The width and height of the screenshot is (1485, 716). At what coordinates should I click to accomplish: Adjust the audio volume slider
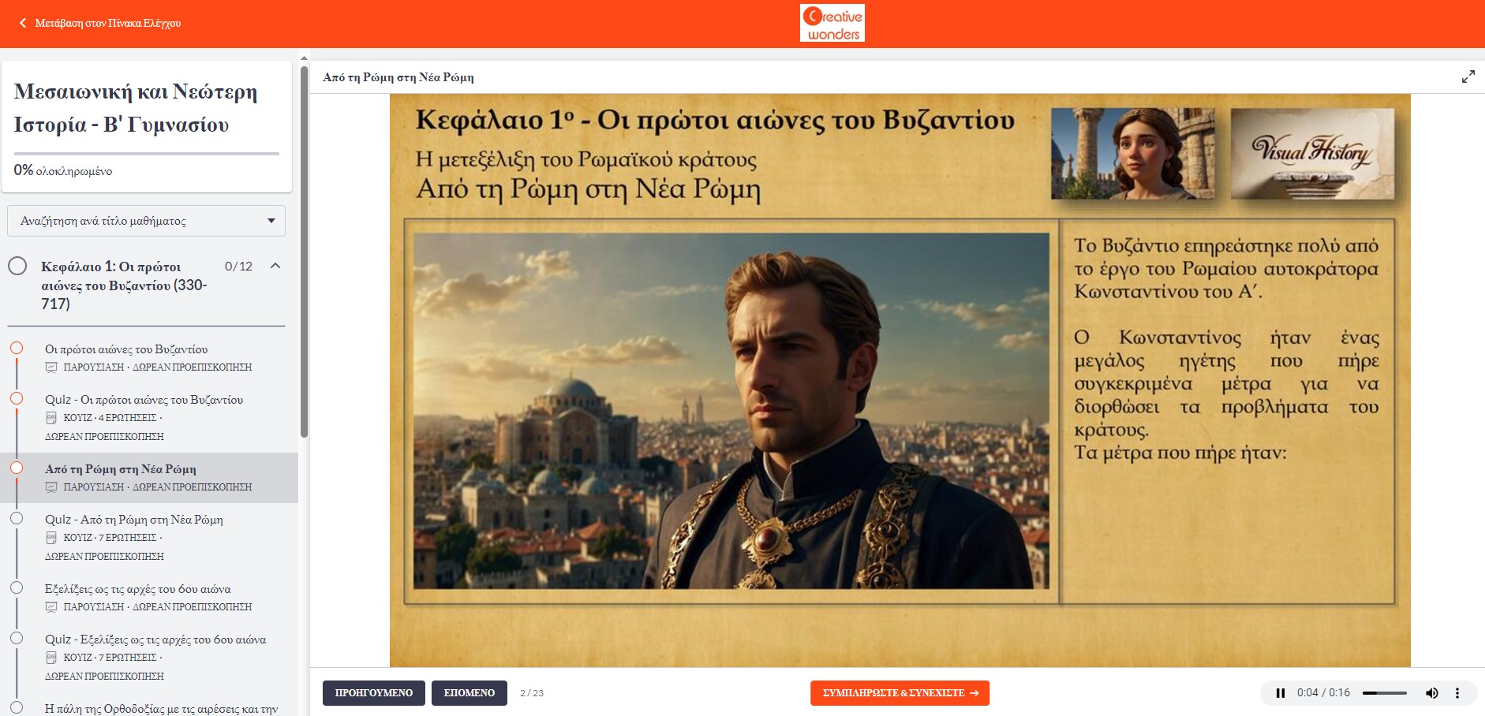(1385, 693)
